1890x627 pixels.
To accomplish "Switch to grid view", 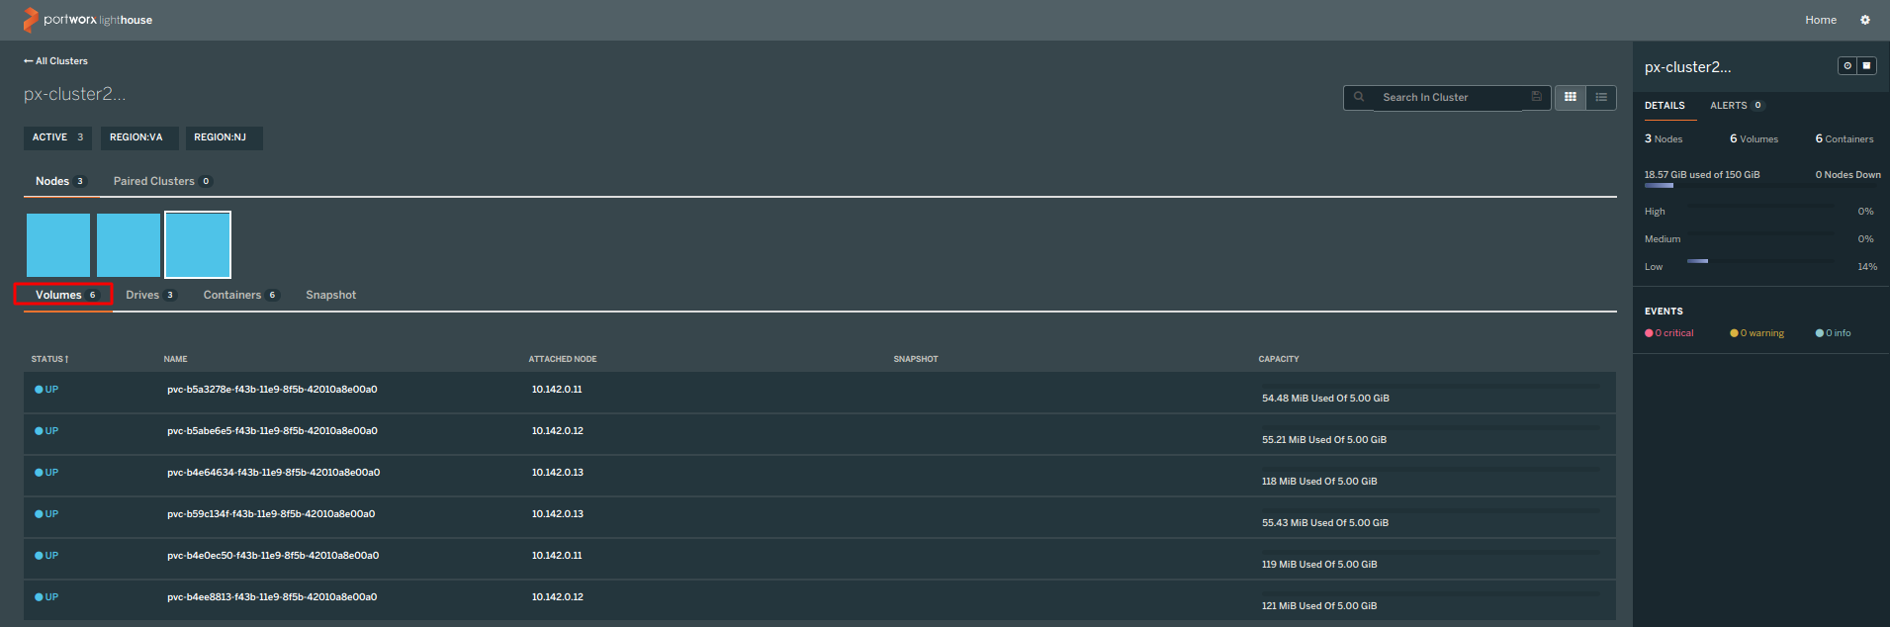I will pos(1570,97).
